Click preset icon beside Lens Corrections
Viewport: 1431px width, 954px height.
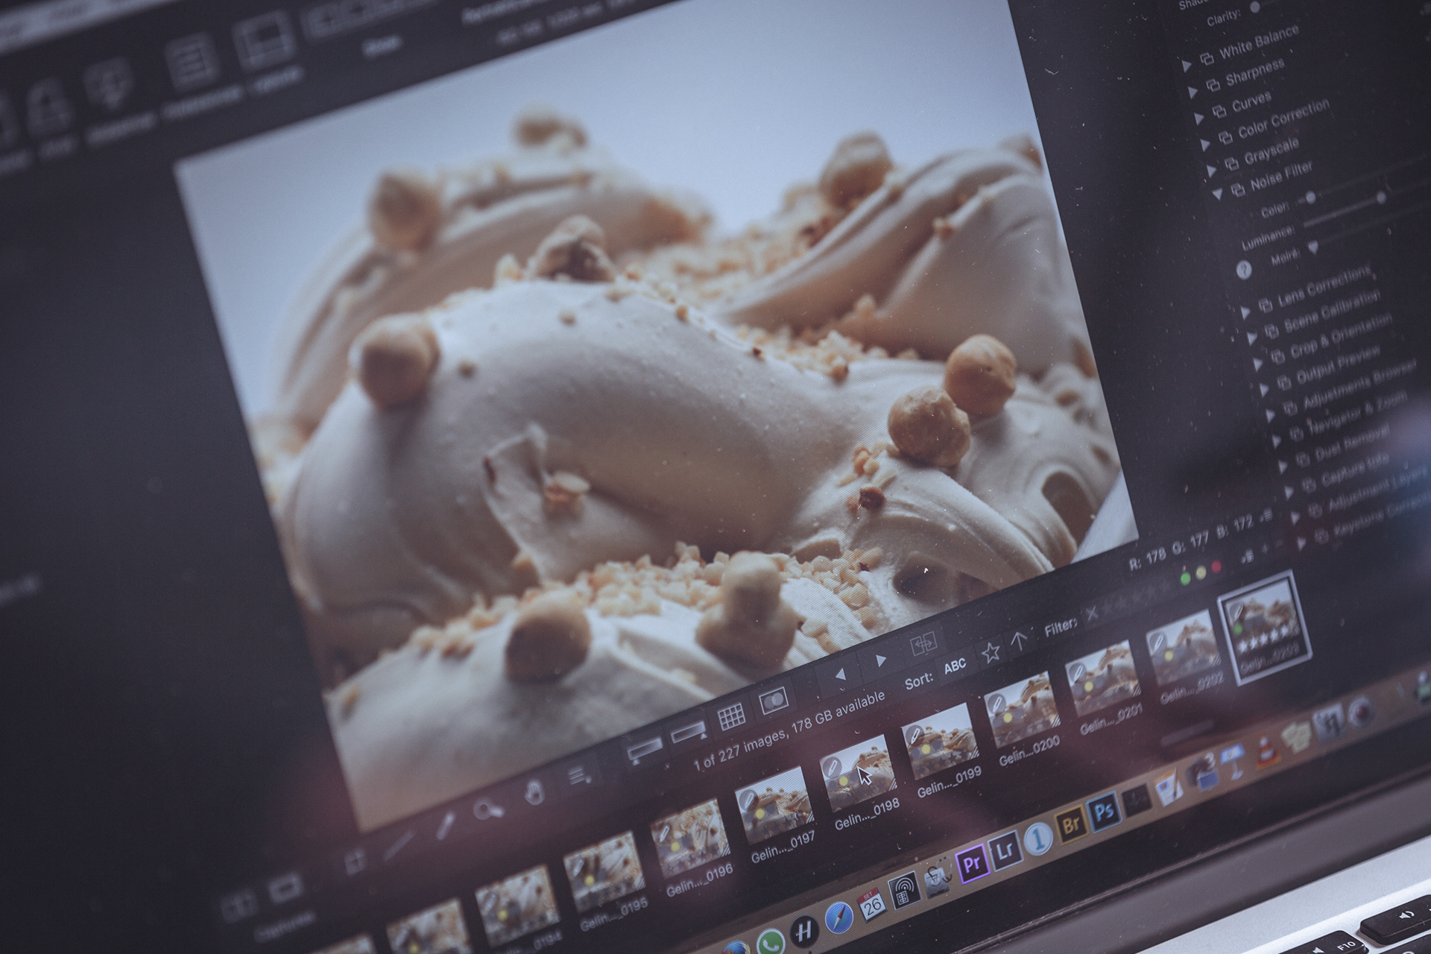click(1265, 304)
